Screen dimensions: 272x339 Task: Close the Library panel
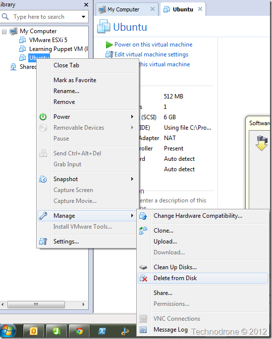[86, 4]
